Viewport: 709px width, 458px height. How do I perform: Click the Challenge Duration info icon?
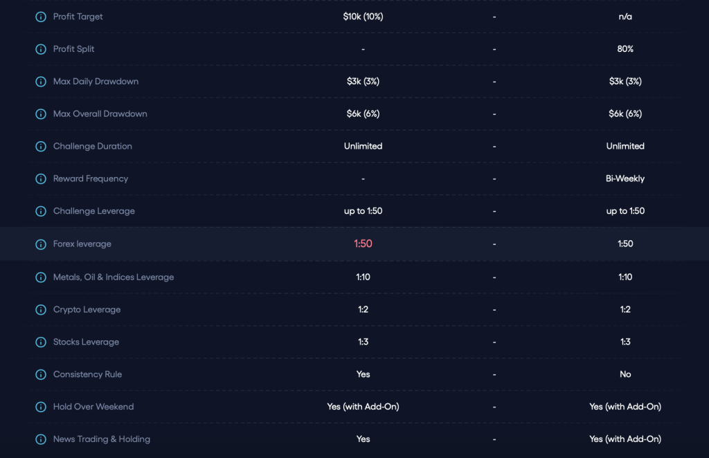point(41,147)
